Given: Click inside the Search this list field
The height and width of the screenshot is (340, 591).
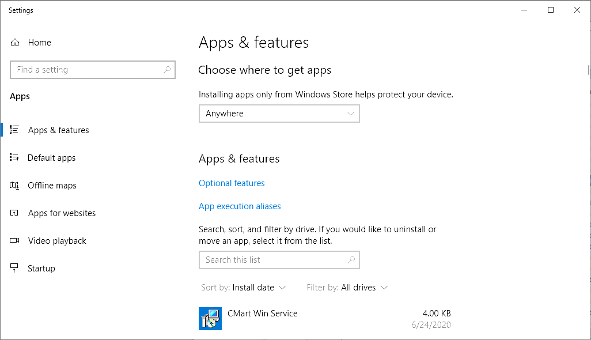Looking at the screenshot, I should pyautogui.click(x=259, y=259).
